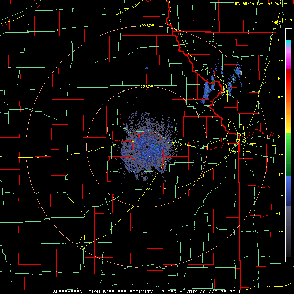294x294 pixels.
Task: Click the 10 value on dBZ scale
Action: (x=281, y=175)
